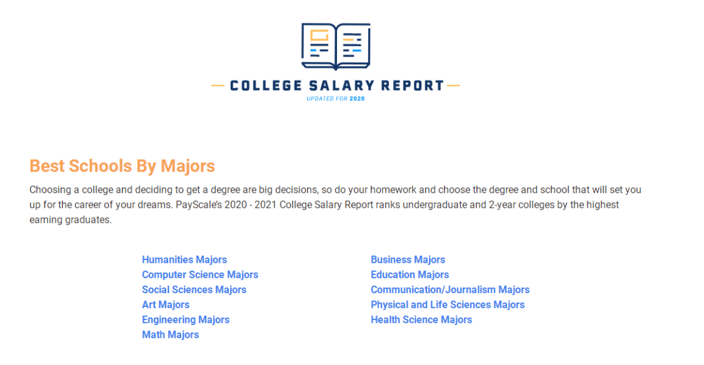This screenshot has height=365, width=704.
Task: Click the orange dash left of College Salary Report
Action: [x=218, y=85]
